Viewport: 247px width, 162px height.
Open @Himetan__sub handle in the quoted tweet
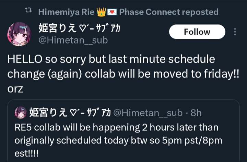(x=148, y=113)
